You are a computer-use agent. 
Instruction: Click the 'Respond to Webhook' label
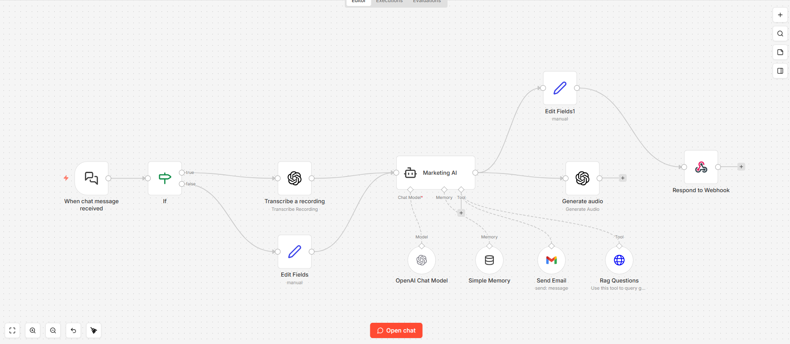coord(701,190)
